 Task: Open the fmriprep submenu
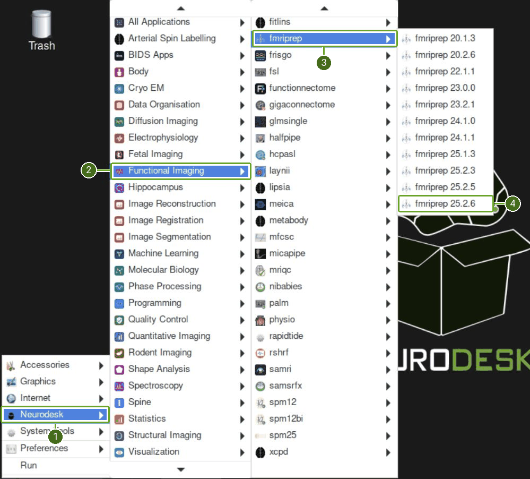(x=324, y=39)
